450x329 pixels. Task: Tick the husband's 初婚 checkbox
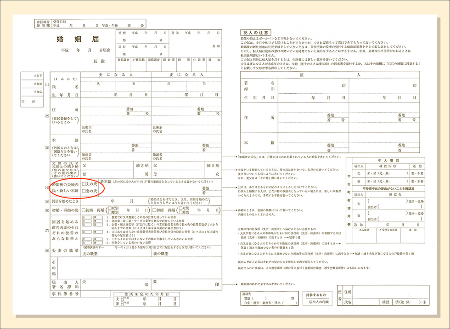pos(84,210)
